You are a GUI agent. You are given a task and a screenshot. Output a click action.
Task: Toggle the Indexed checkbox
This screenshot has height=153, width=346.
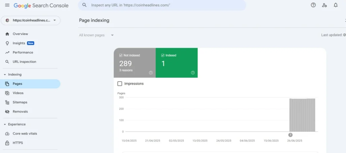point(163,55)
